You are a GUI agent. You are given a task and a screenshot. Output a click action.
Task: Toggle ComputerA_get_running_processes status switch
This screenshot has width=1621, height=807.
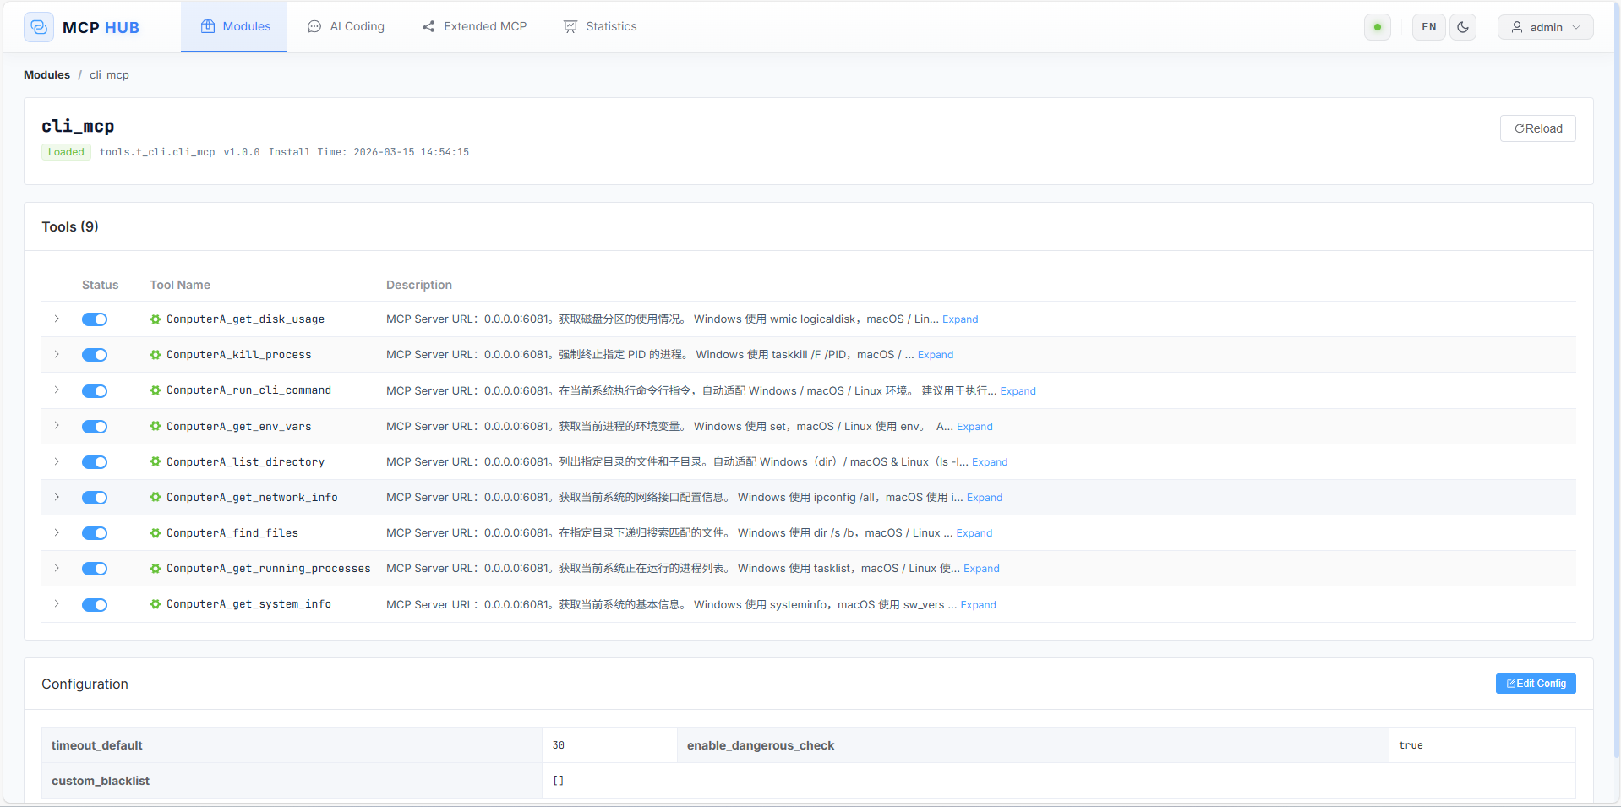(95, 569)
